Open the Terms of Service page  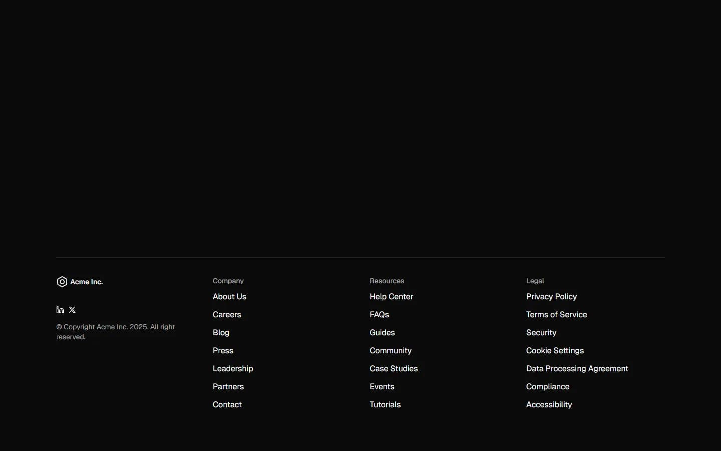[556, 314]
